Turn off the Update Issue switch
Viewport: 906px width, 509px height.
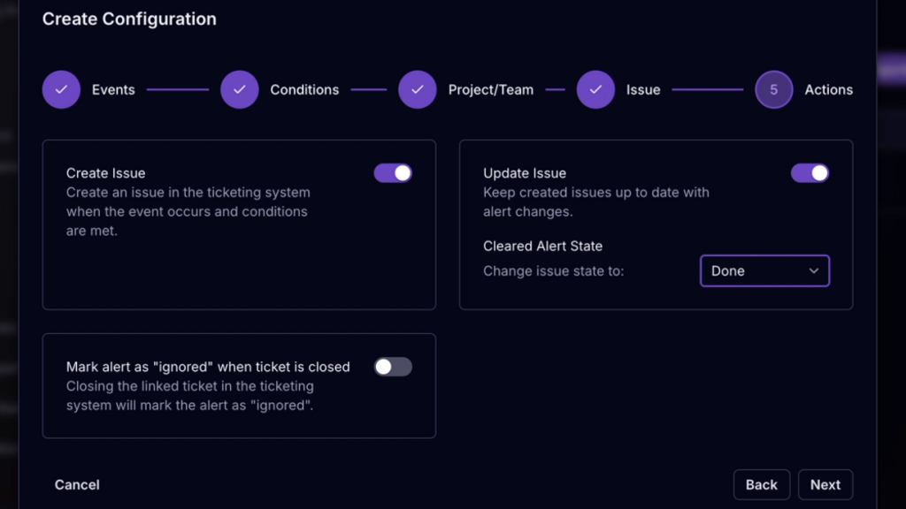coord(810,173)
